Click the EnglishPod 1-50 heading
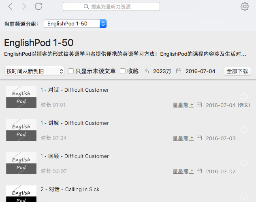 coord(39,43)
